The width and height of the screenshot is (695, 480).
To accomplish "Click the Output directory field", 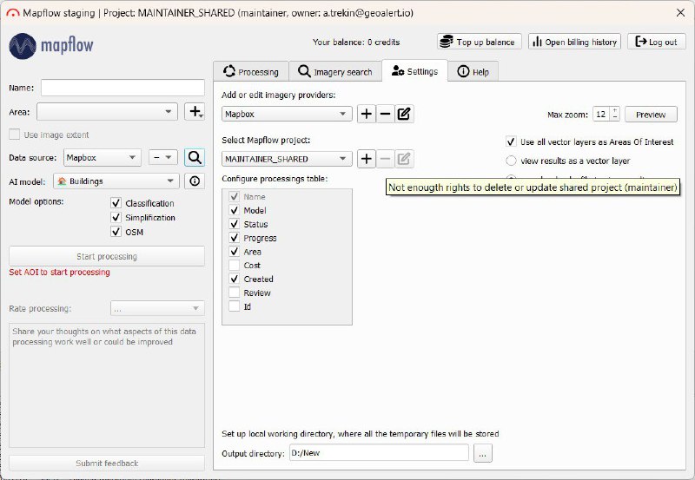I will tap(379, 453).
